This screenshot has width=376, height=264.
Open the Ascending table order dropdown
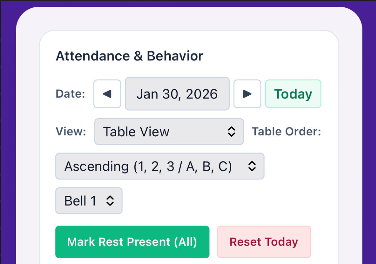coord(159,166)
